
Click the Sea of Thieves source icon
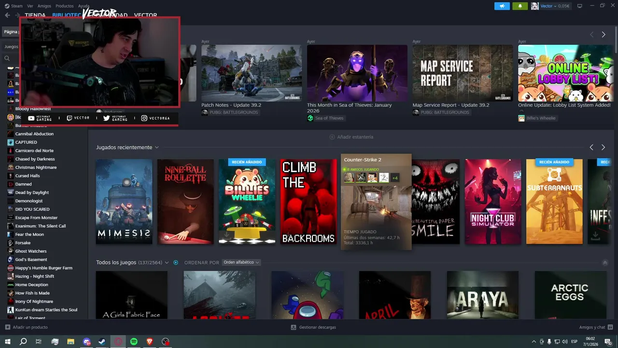coord(310,118)
